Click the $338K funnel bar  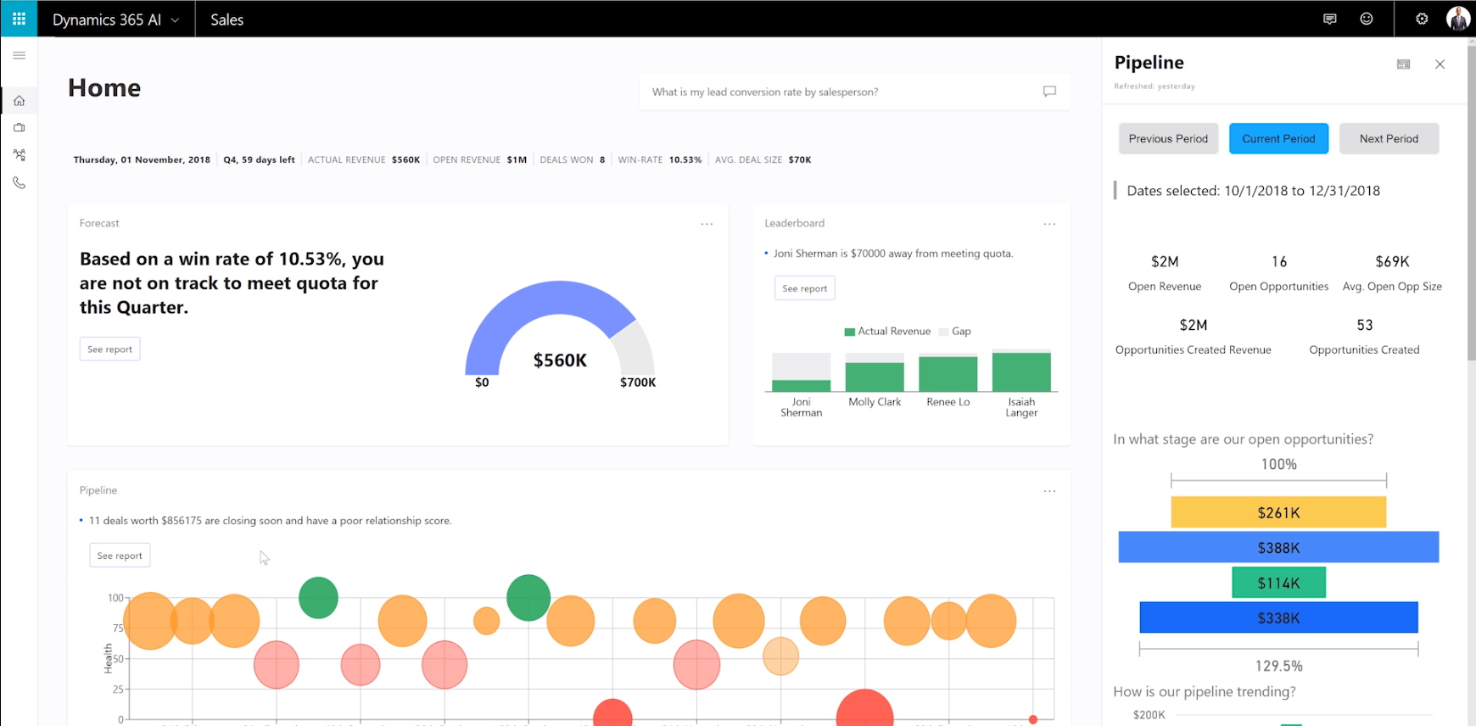tap(1278, 617)
